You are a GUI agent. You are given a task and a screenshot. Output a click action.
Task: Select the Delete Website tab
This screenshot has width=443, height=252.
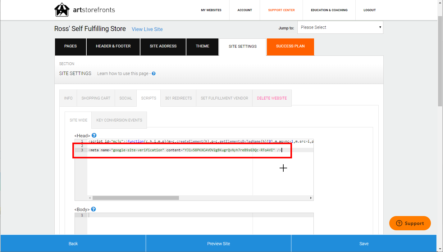[x=272, y=98]
